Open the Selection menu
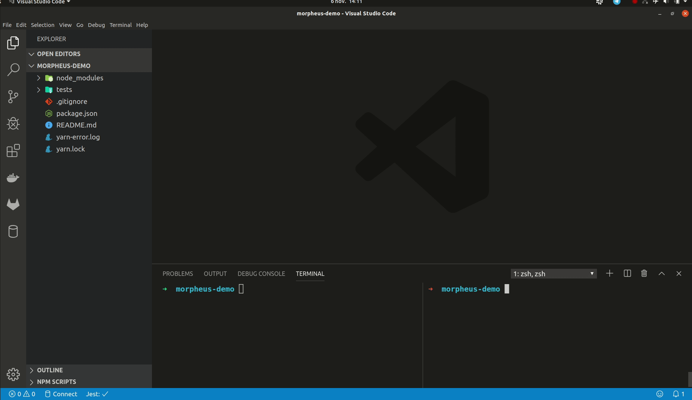Viewport: 692px width, 400px height. click(43, 25)
